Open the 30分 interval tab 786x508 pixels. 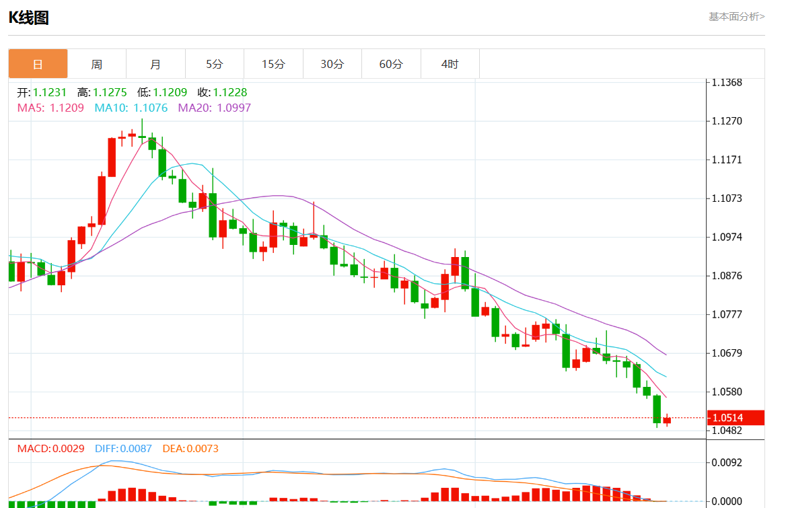332,64
